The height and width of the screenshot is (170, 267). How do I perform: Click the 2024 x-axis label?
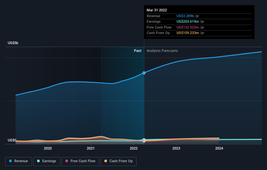click(219, 148)
